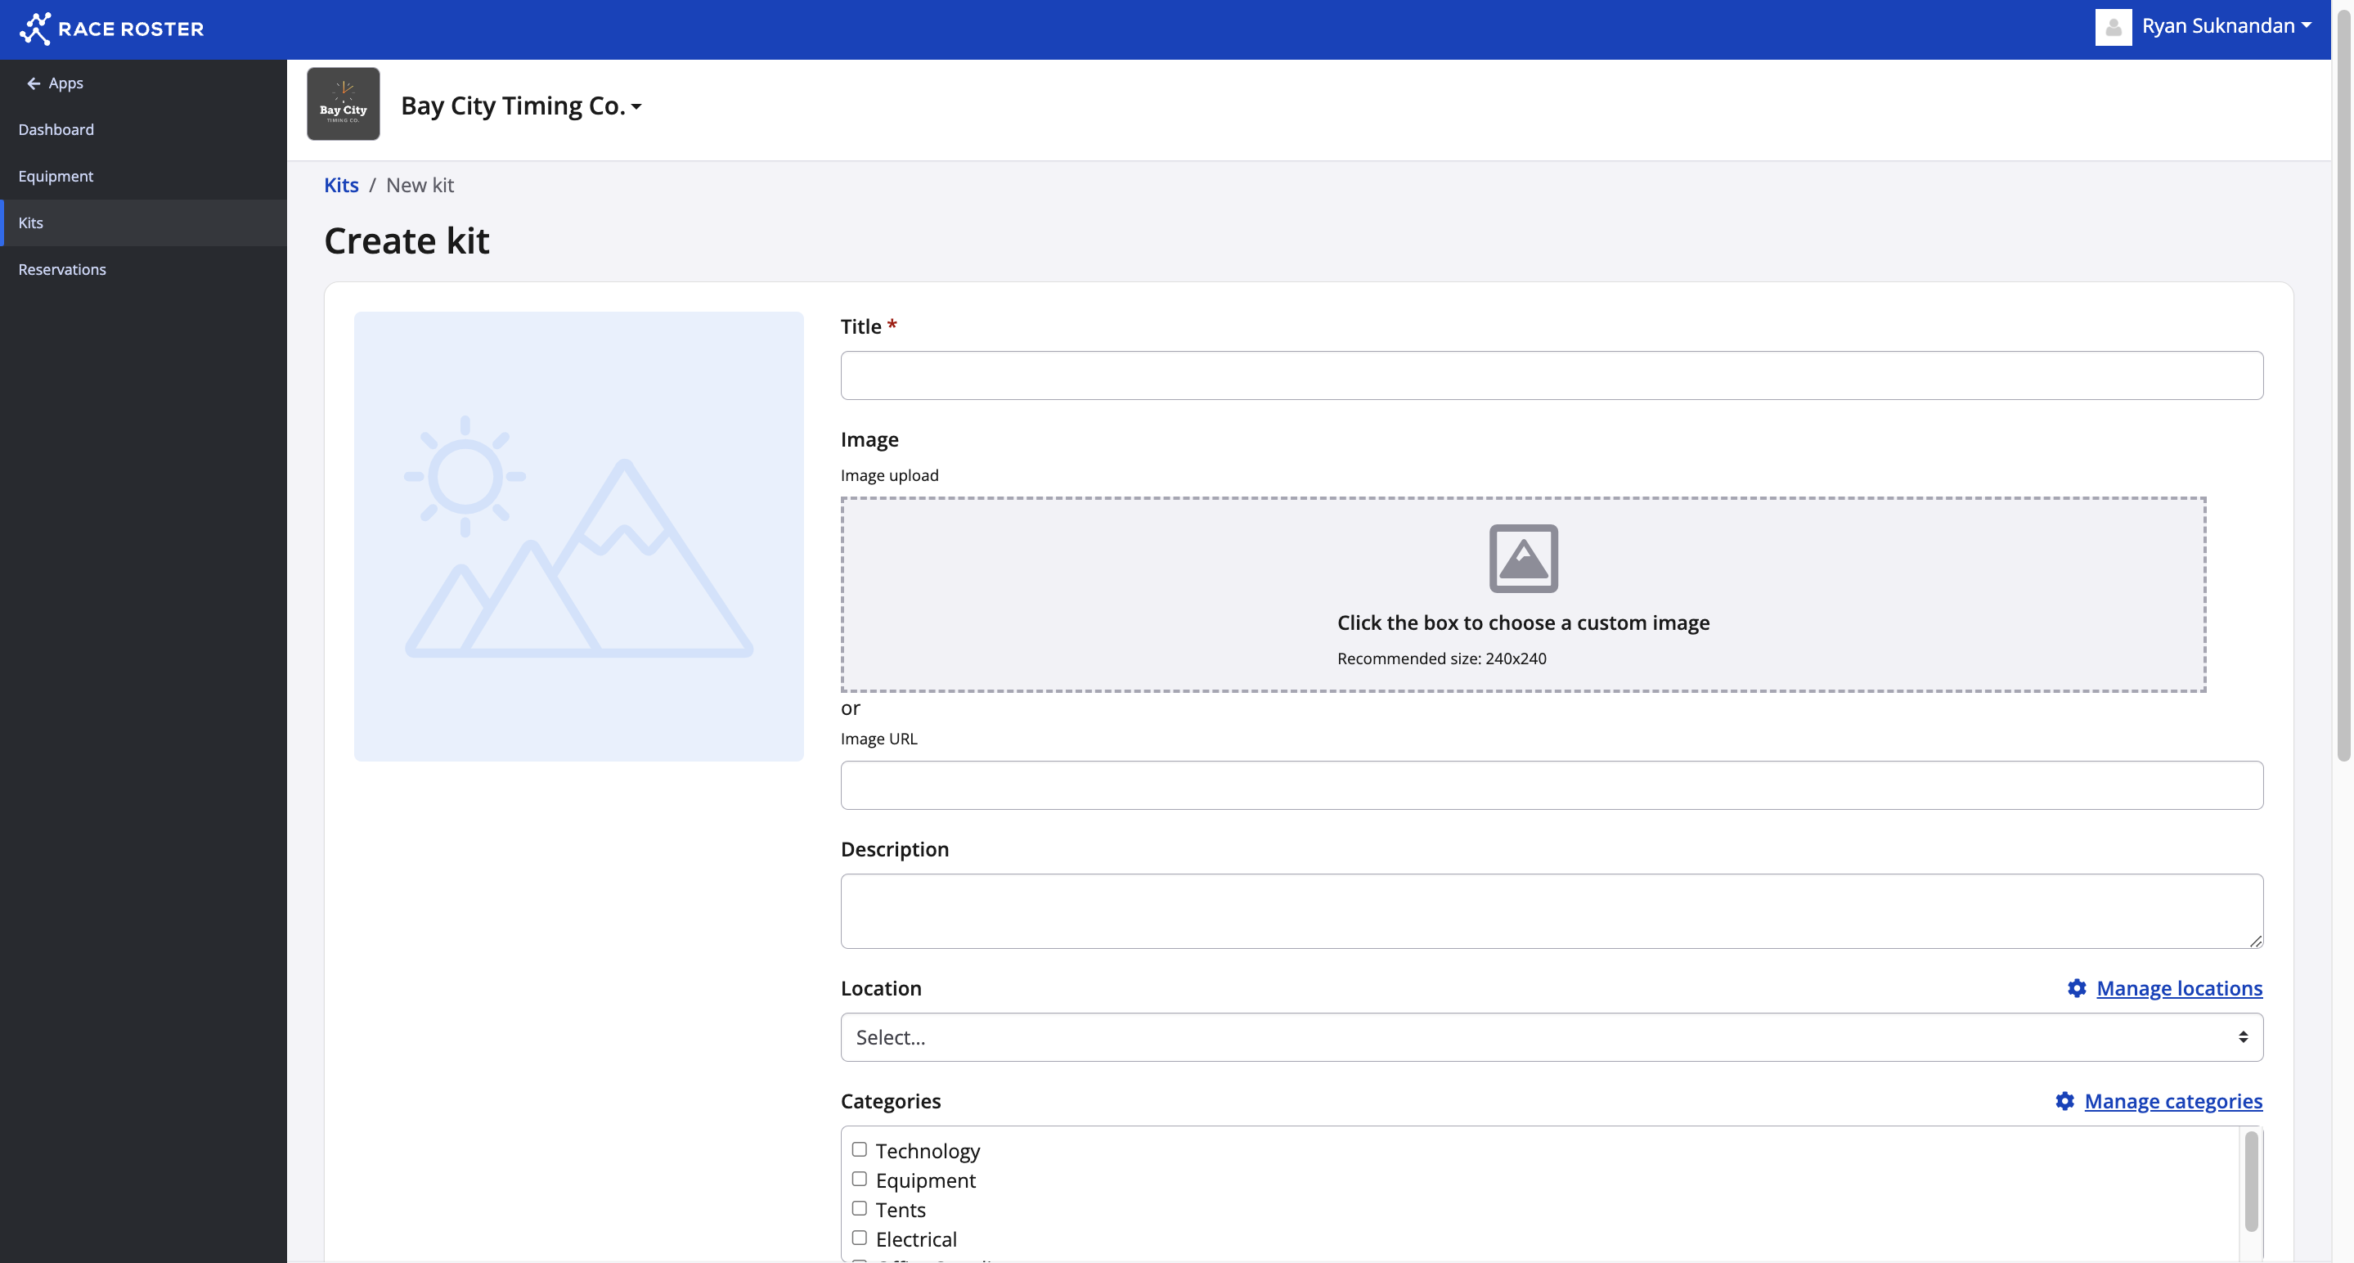Tick the Tents category checkbox

pos(859,1208)
